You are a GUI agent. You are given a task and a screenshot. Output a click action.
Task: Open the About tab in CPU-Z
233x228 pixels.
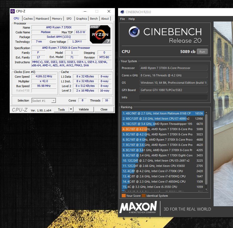coord(105,19)
